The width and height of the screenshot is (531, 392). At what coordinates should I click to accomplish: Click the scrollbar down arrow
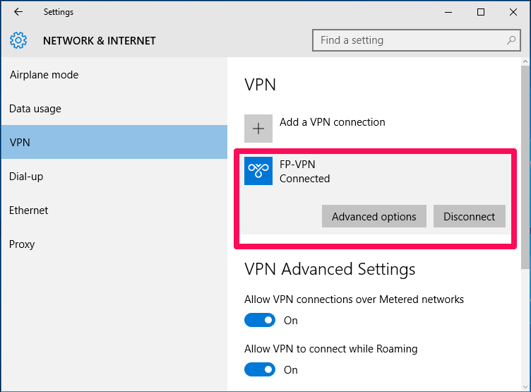tap(525, 386)
